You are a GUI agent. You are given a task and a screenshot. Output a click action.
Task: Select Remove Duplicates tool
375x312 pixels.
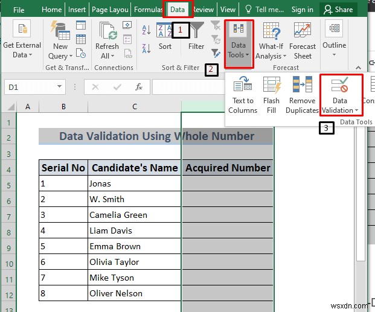pyautogui.click(x=302, y=95)
